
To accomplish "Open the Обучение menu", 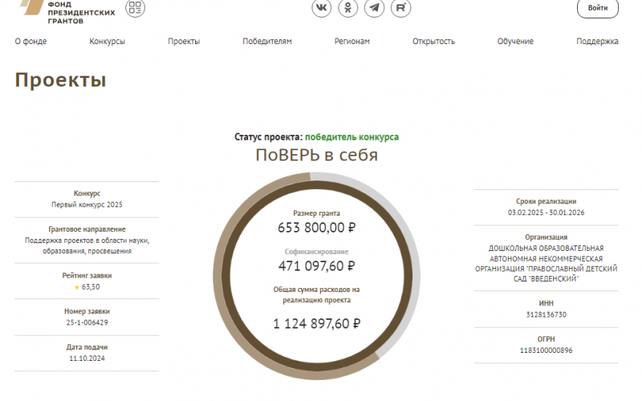I will click(x=515, y=42).
